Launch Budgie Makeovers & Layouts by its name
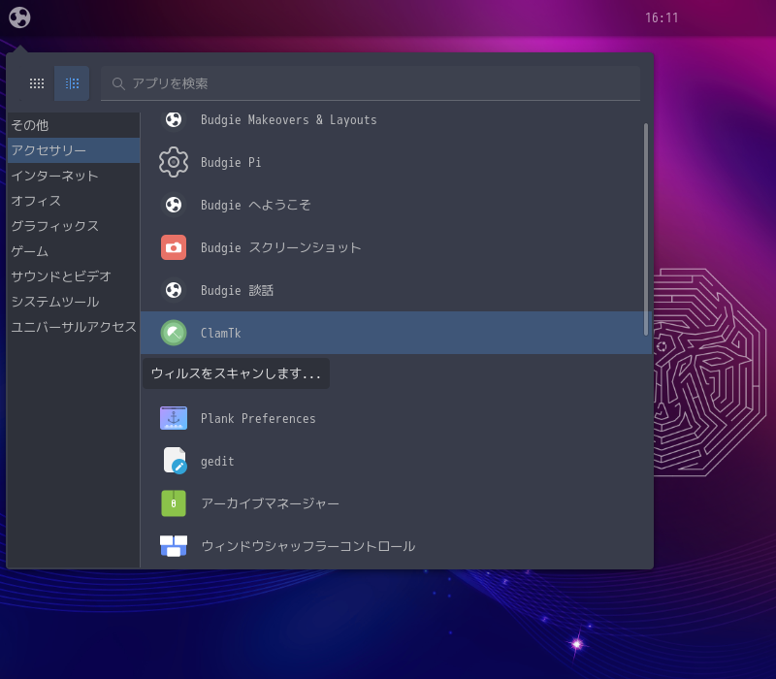This screenshot has height=679, width=776. (288, 119)
